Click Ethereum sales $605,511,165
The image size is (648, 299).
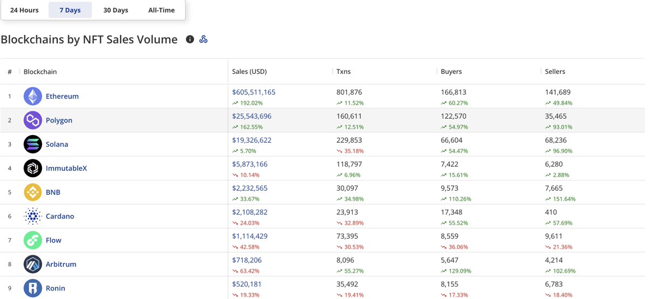tap(254, 92)
